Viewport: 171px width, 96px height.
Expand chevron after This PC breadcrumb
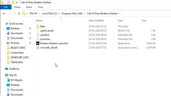pyautogui.click(x=40, y=14)
